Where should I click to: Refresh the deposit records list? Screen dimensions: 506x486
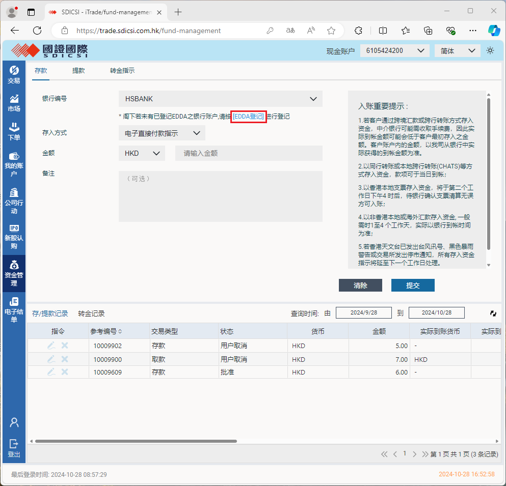coord(492,313)
